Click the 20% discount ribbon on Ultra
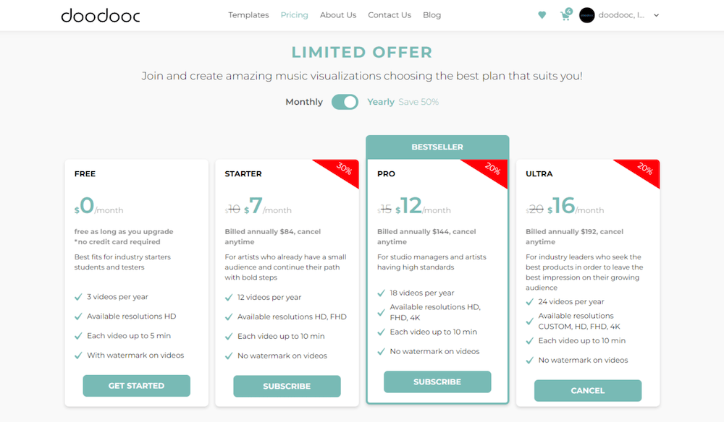The image size is (724, 422). tap(644, 171)
